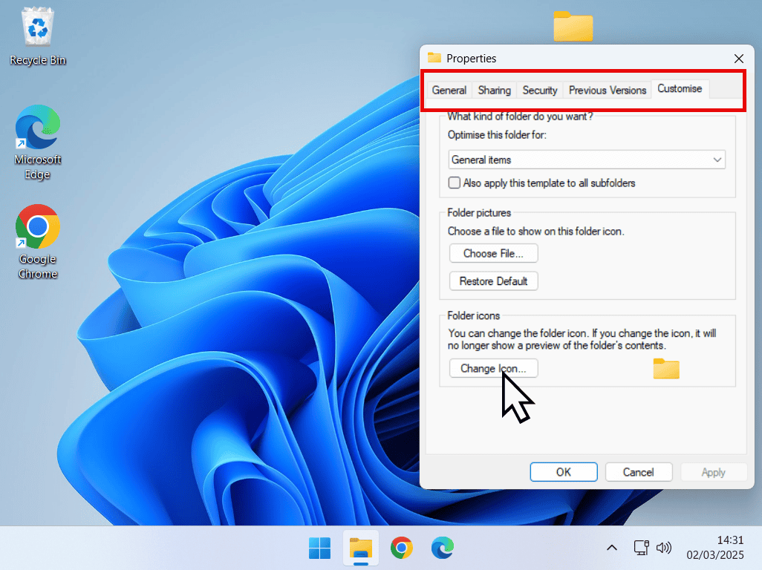Open File Explorer from the taskbar

pos(360,548)
